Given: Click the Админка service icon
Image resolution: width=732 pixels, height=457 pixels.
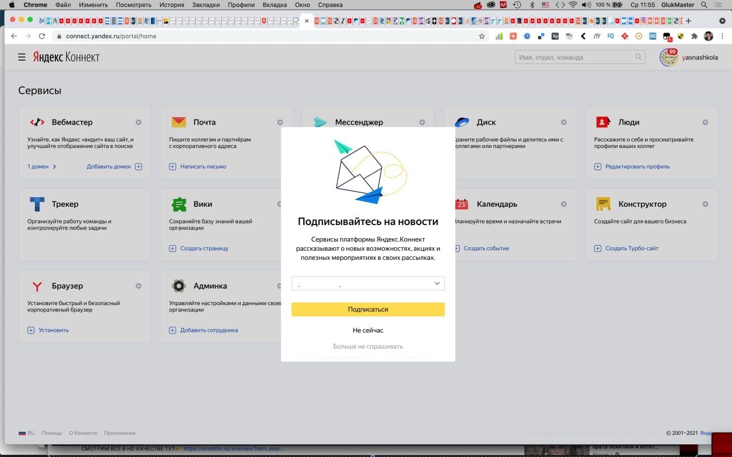Looking at the screenshot, I should (x=179, y=286).
